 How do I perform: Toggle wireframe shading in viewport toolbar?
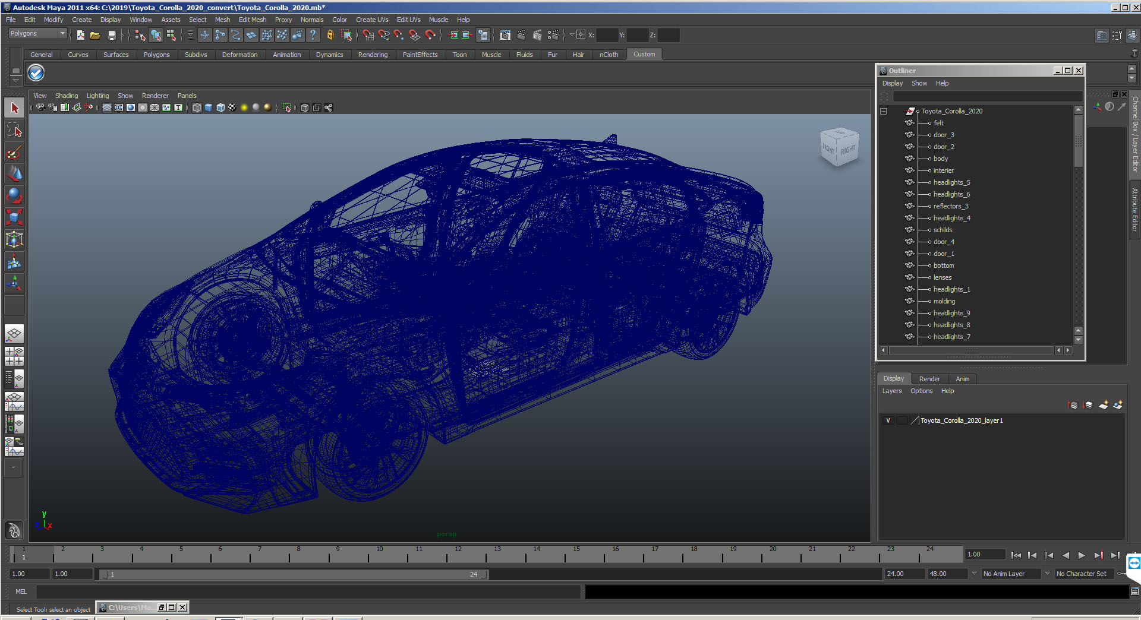pos(196,107)
